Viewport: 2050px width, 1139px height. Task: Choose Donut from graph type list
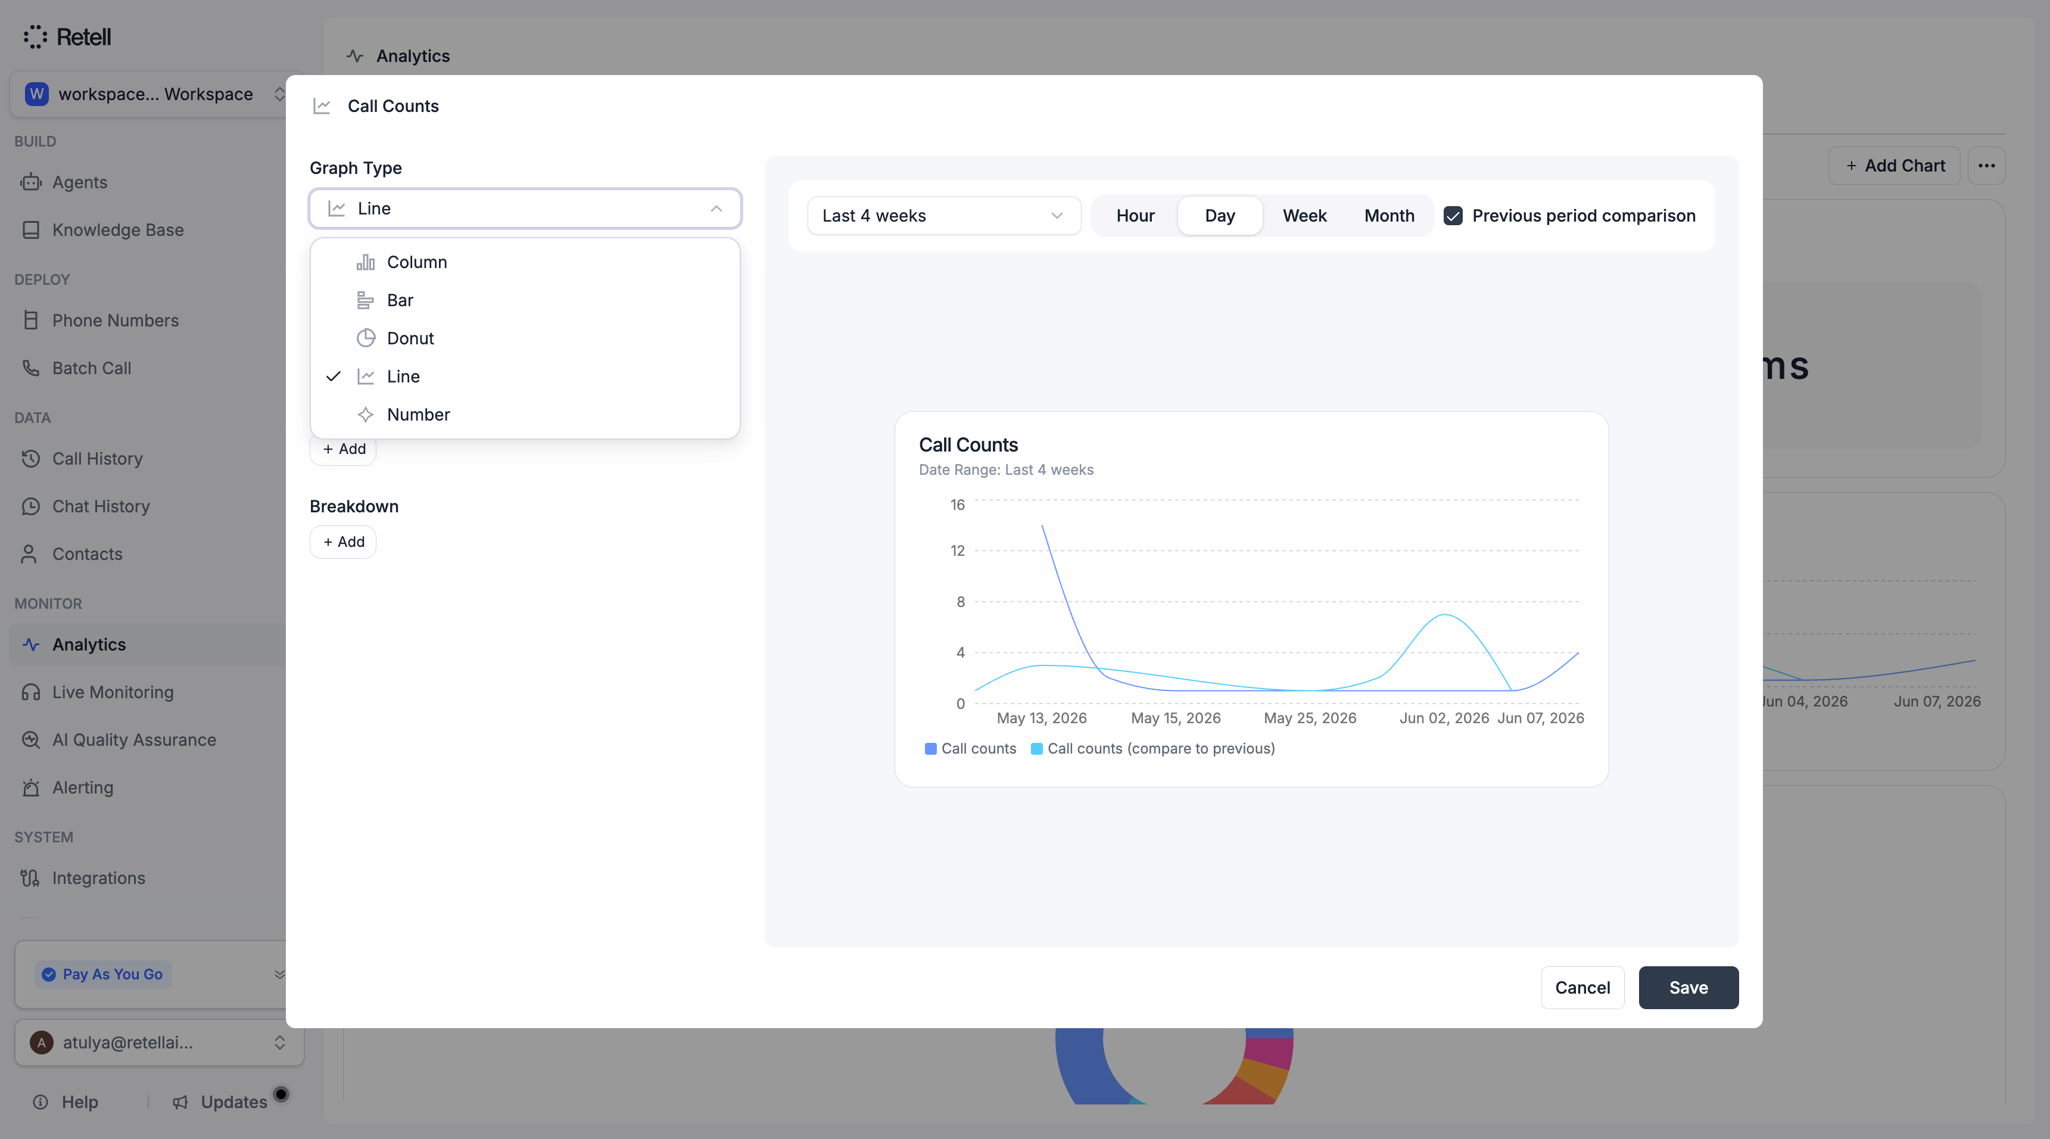coord(525,338)
